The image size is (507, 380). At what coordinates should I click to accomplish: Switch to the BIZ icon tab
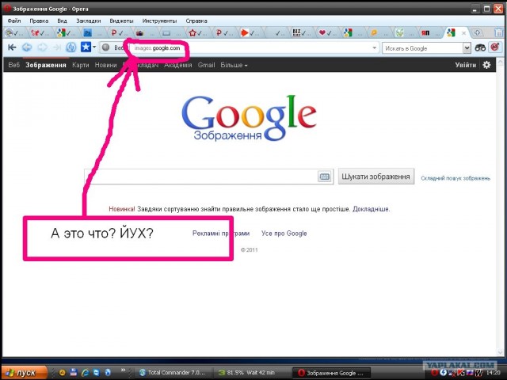300,32
